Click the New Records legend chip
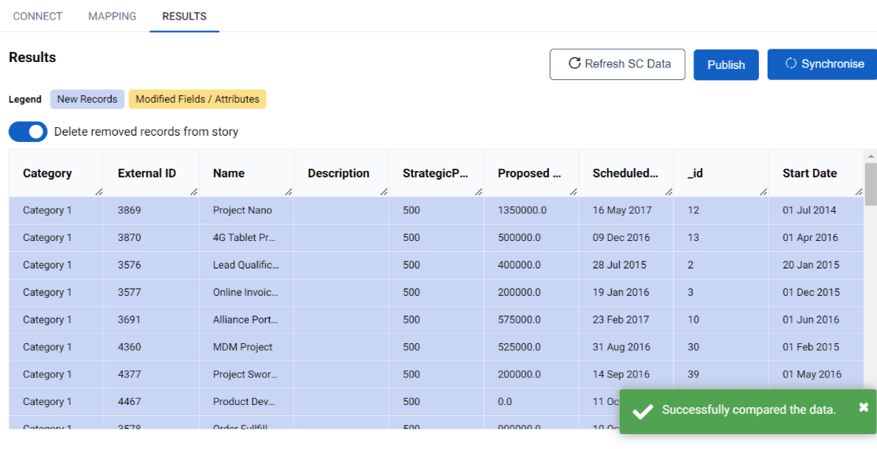This screenshot has width=877, height=449. (x=87, y=100)
